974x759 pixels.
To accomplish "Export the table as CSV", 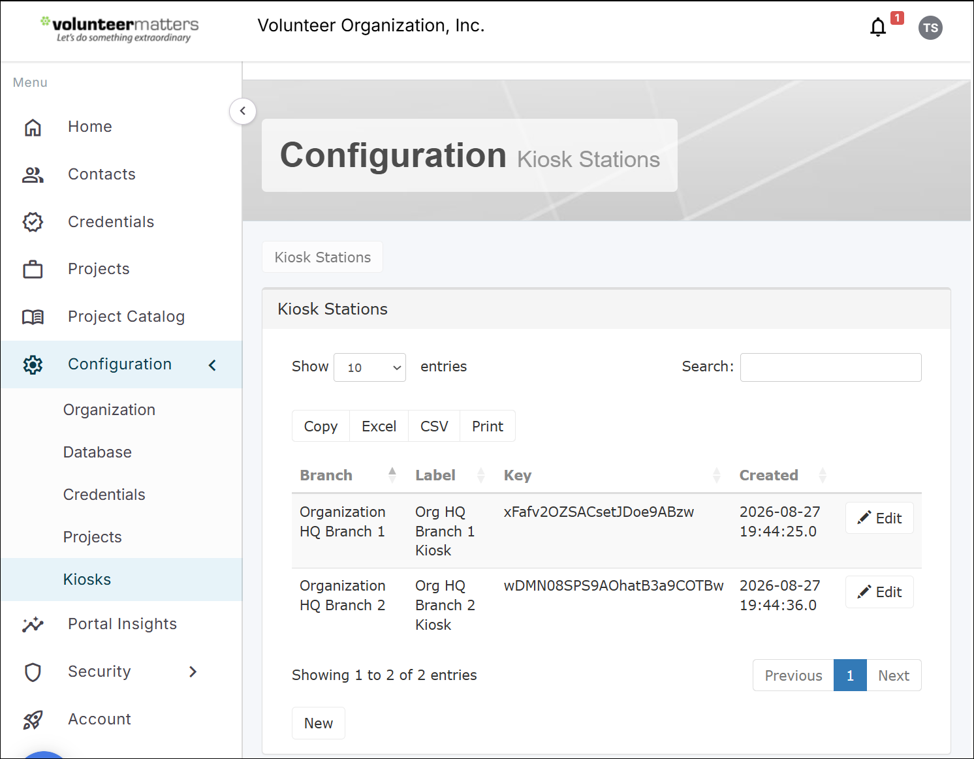I will click(434, 426).
